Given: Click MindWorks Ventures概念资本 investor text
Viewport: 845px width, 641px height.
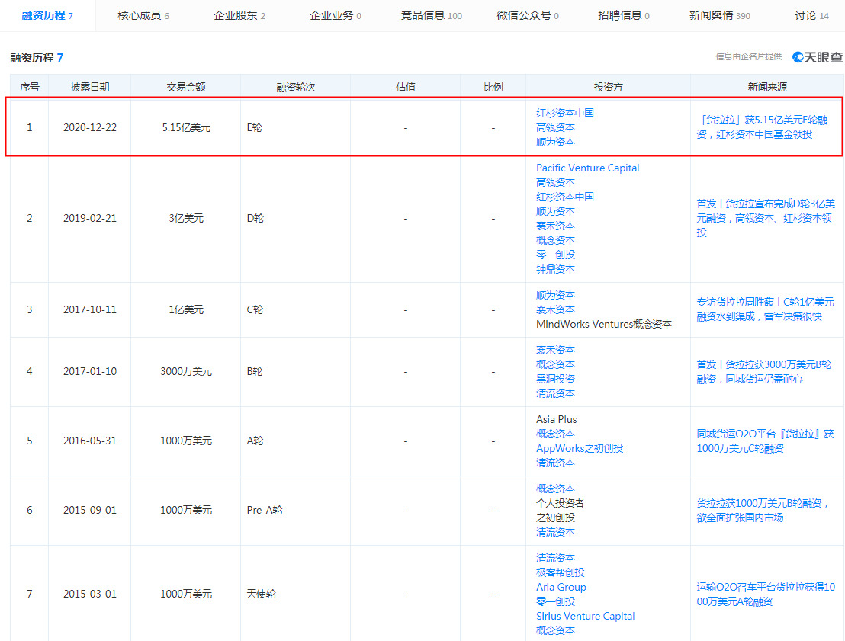Looking at the screenshot, I should pos(603,324).
